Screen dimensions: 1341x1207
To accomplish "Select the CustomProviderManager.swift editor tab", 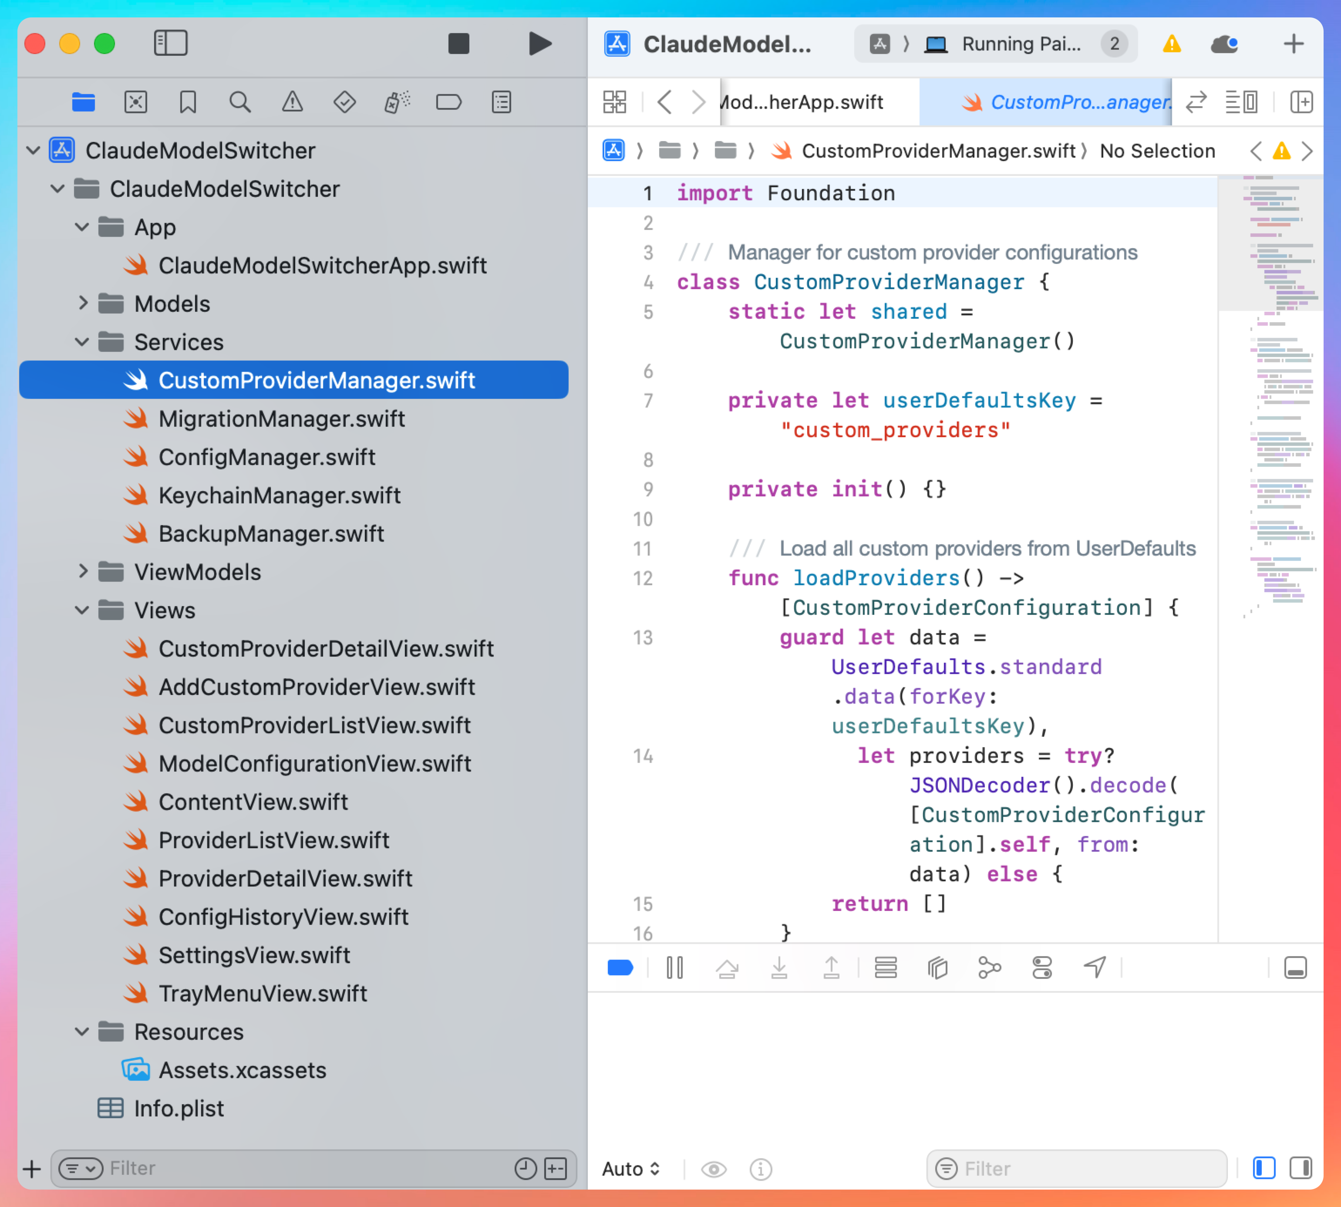I will tap(1068, 102).
